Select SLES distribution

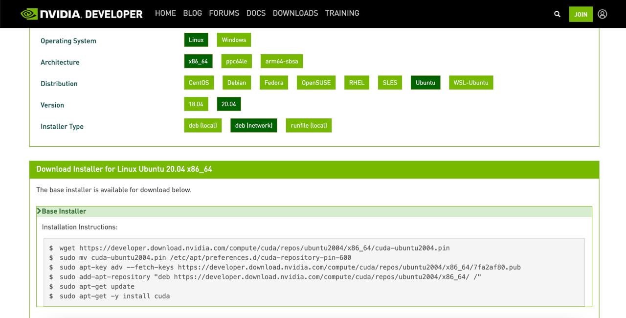coord(390,83)
